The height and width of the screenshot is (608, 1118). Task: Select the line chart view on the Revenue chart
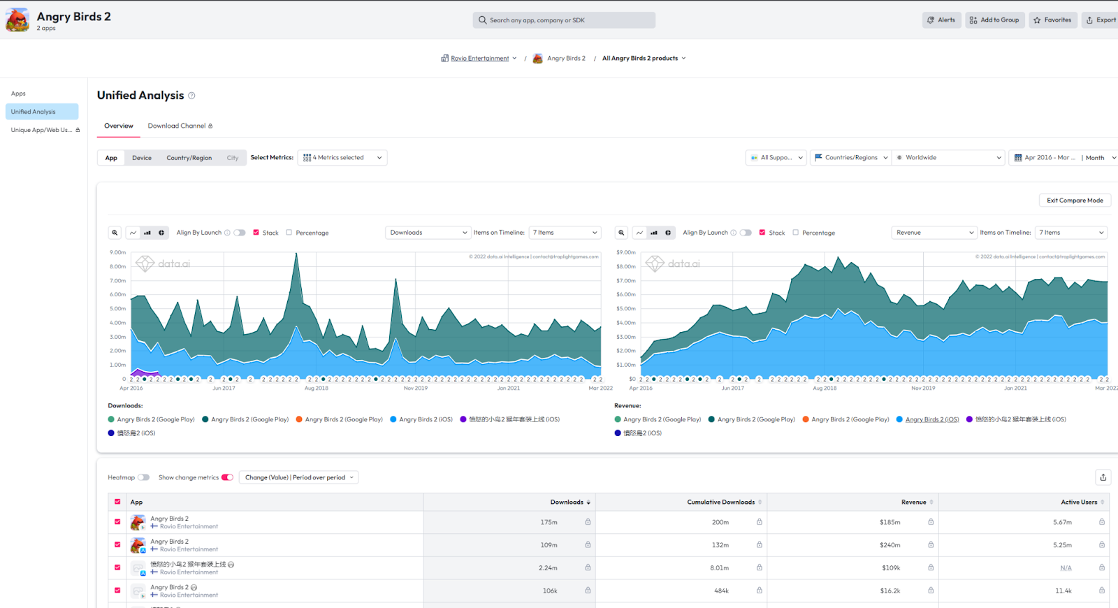[639, 233]
